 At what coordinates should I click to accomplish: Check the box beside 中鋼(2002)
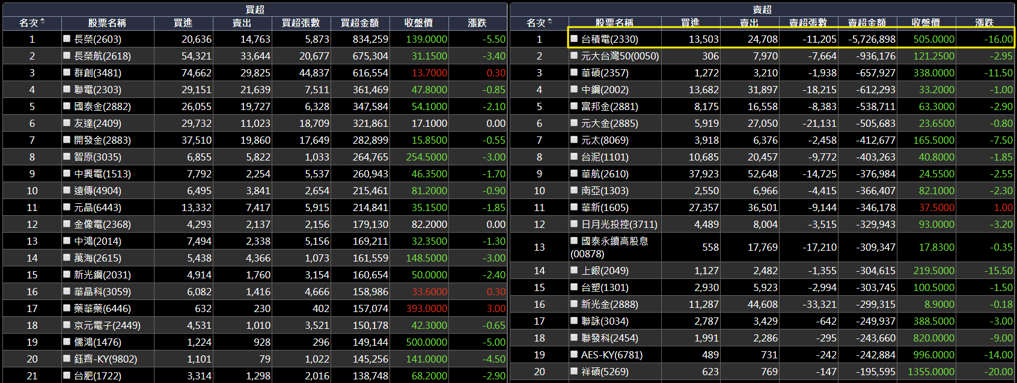(574, 89)
